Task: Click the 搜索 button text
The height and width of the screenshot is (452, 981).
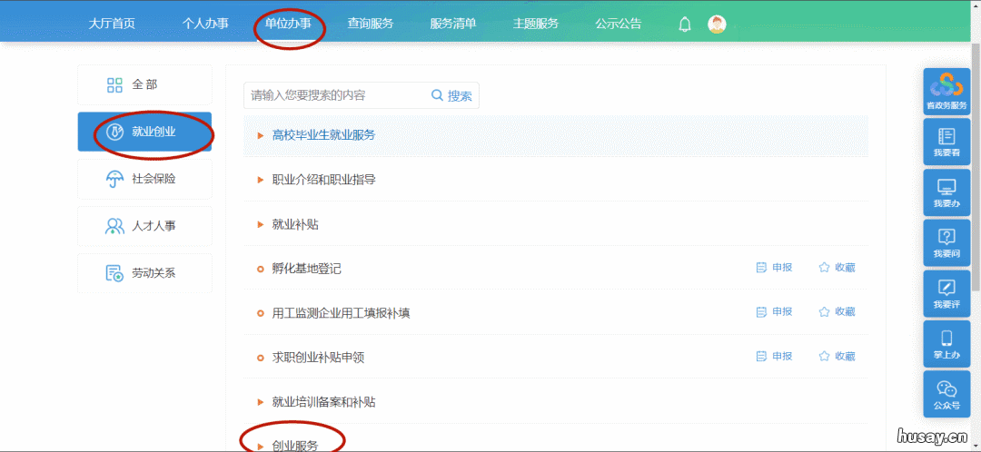Action: tap(460, 95)
